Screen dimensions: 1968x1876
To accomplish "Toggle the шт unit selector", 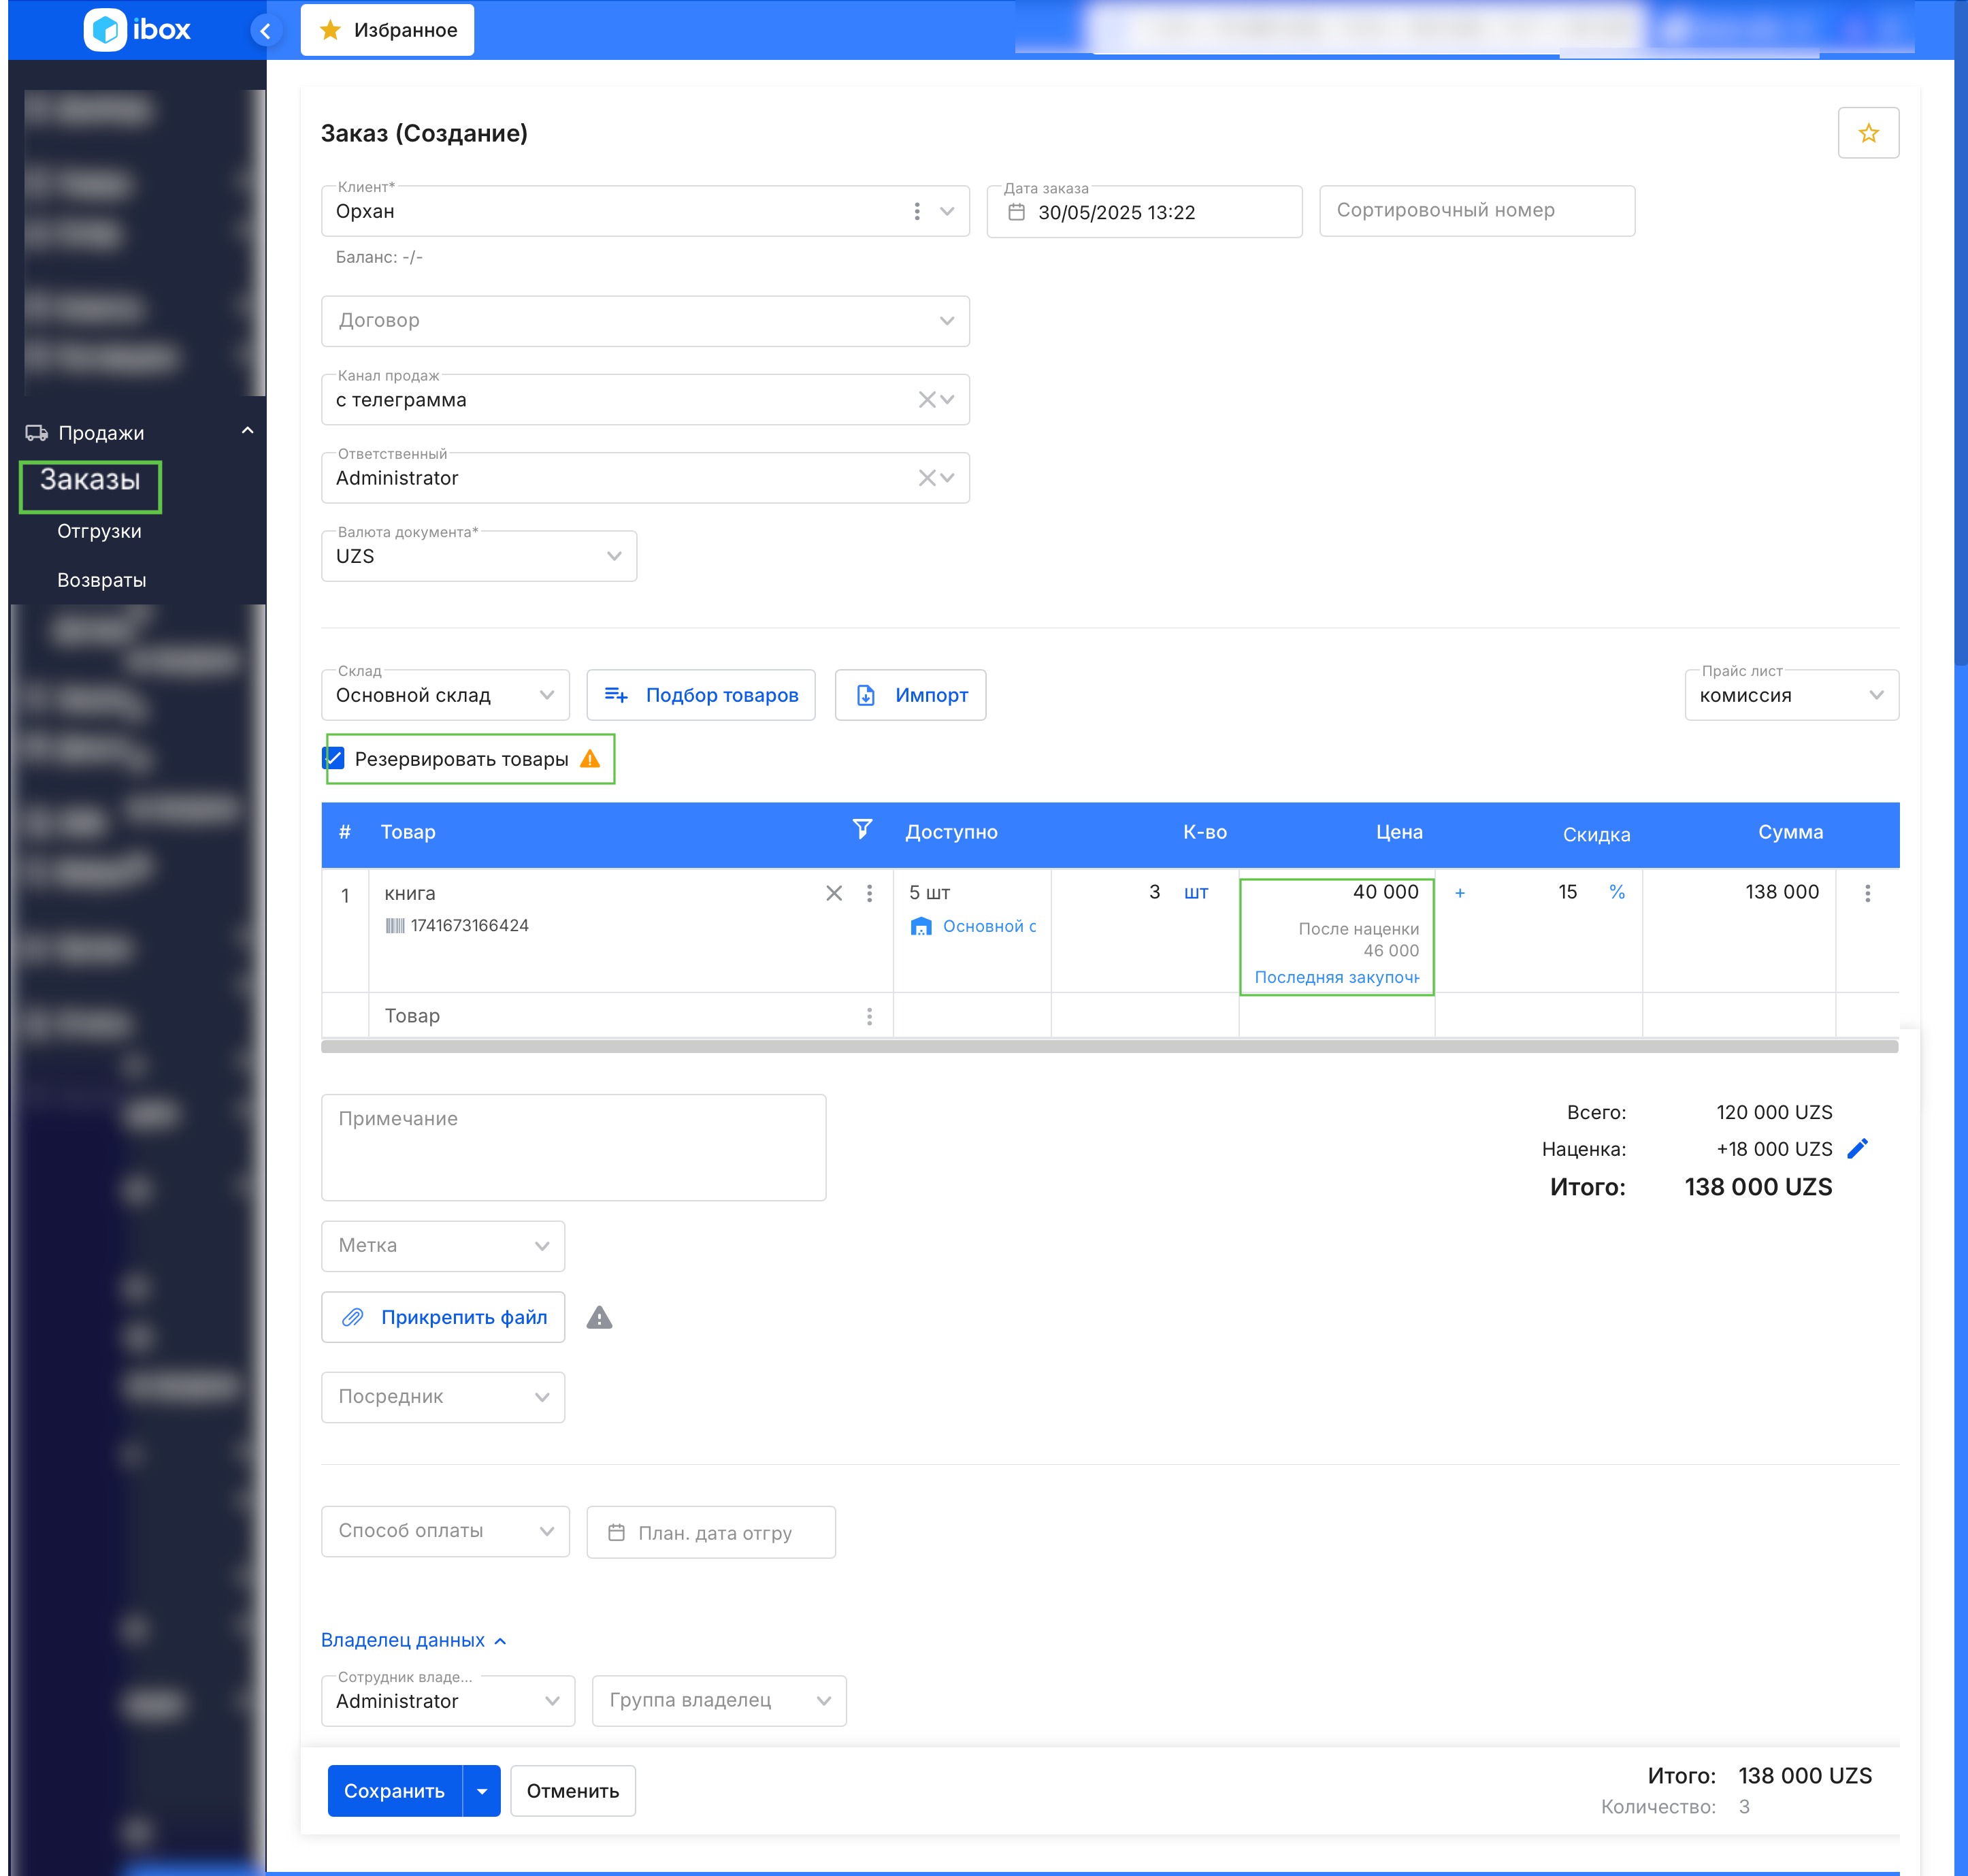I will [1196, 892].
